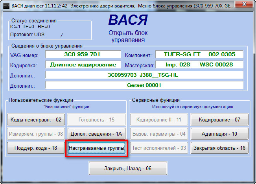Open Измеряем. группы - 08
The height and width of the screenshot is (184, 256).
[x=36, y=134]
